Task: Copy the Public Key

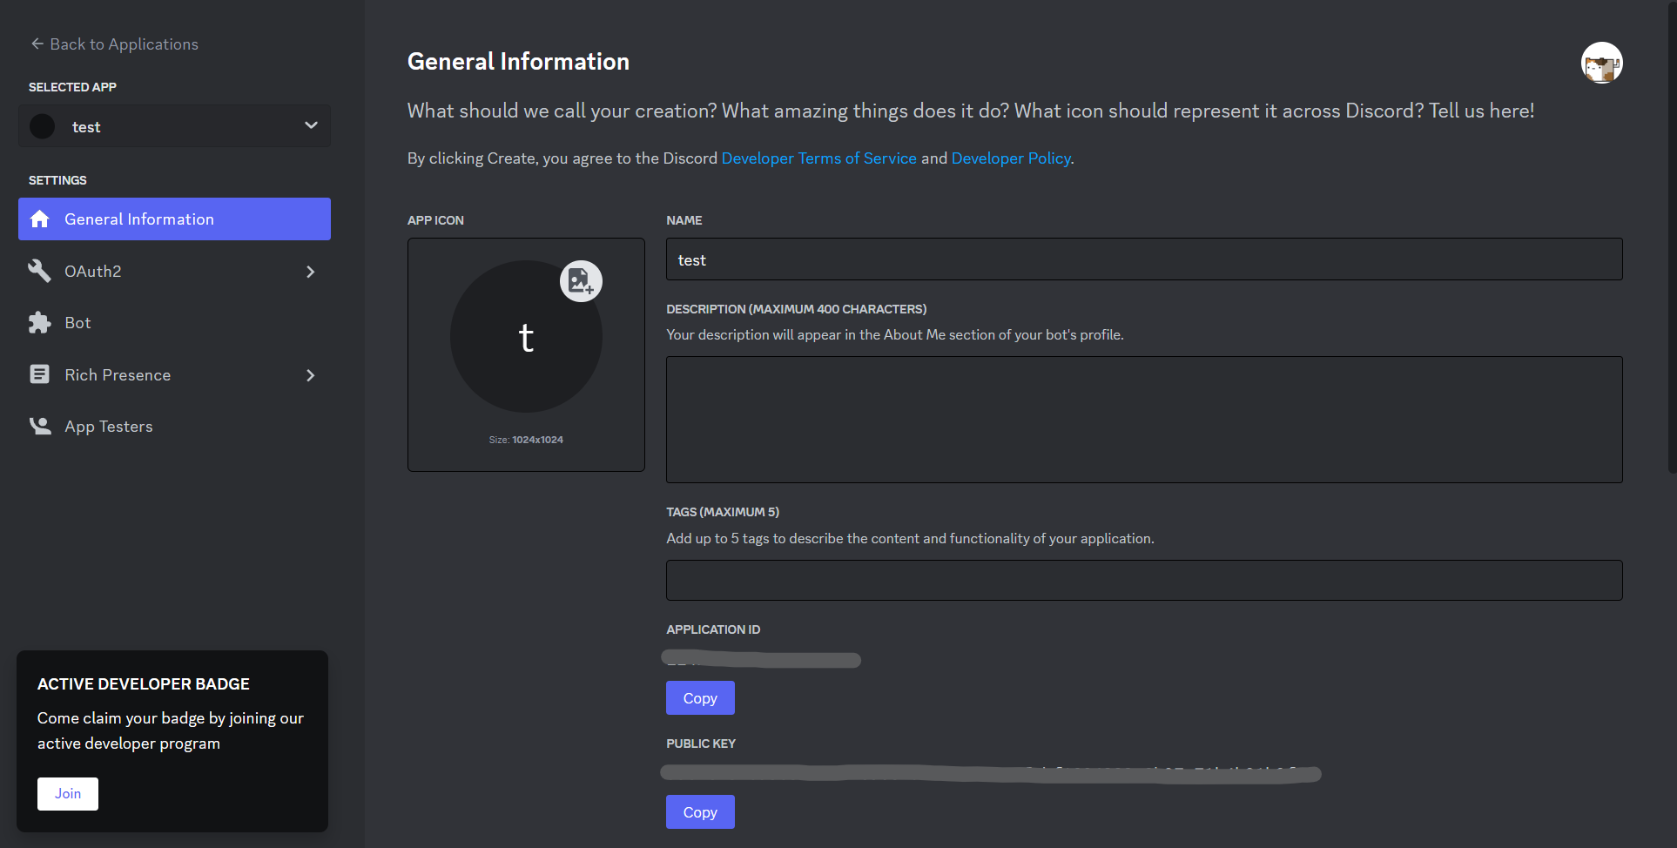Action: (x=700, y=812)
